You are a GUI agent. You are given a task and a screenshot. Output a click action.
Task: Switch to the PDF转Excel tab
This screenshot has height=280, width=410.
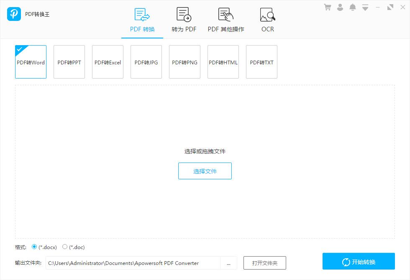point(108,62)
